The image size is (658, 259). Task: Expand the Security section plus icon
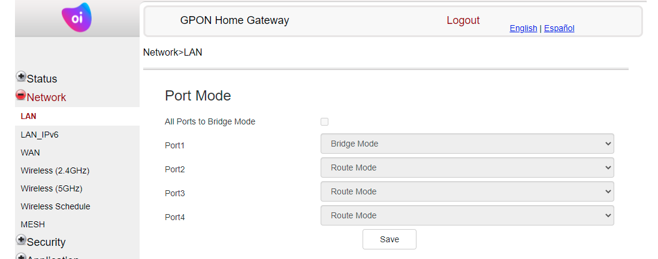[x=21, y=240]
